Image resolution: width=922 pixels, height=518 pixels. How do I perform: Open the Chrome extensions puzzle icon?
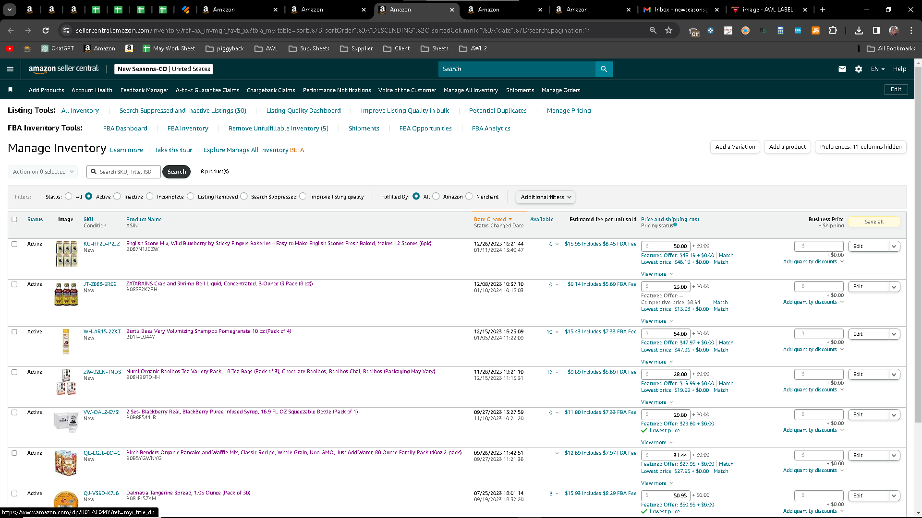pyautogui.click(x=833, y=30)
